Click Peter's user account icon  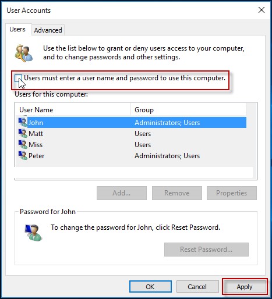(x=23, y=155)
